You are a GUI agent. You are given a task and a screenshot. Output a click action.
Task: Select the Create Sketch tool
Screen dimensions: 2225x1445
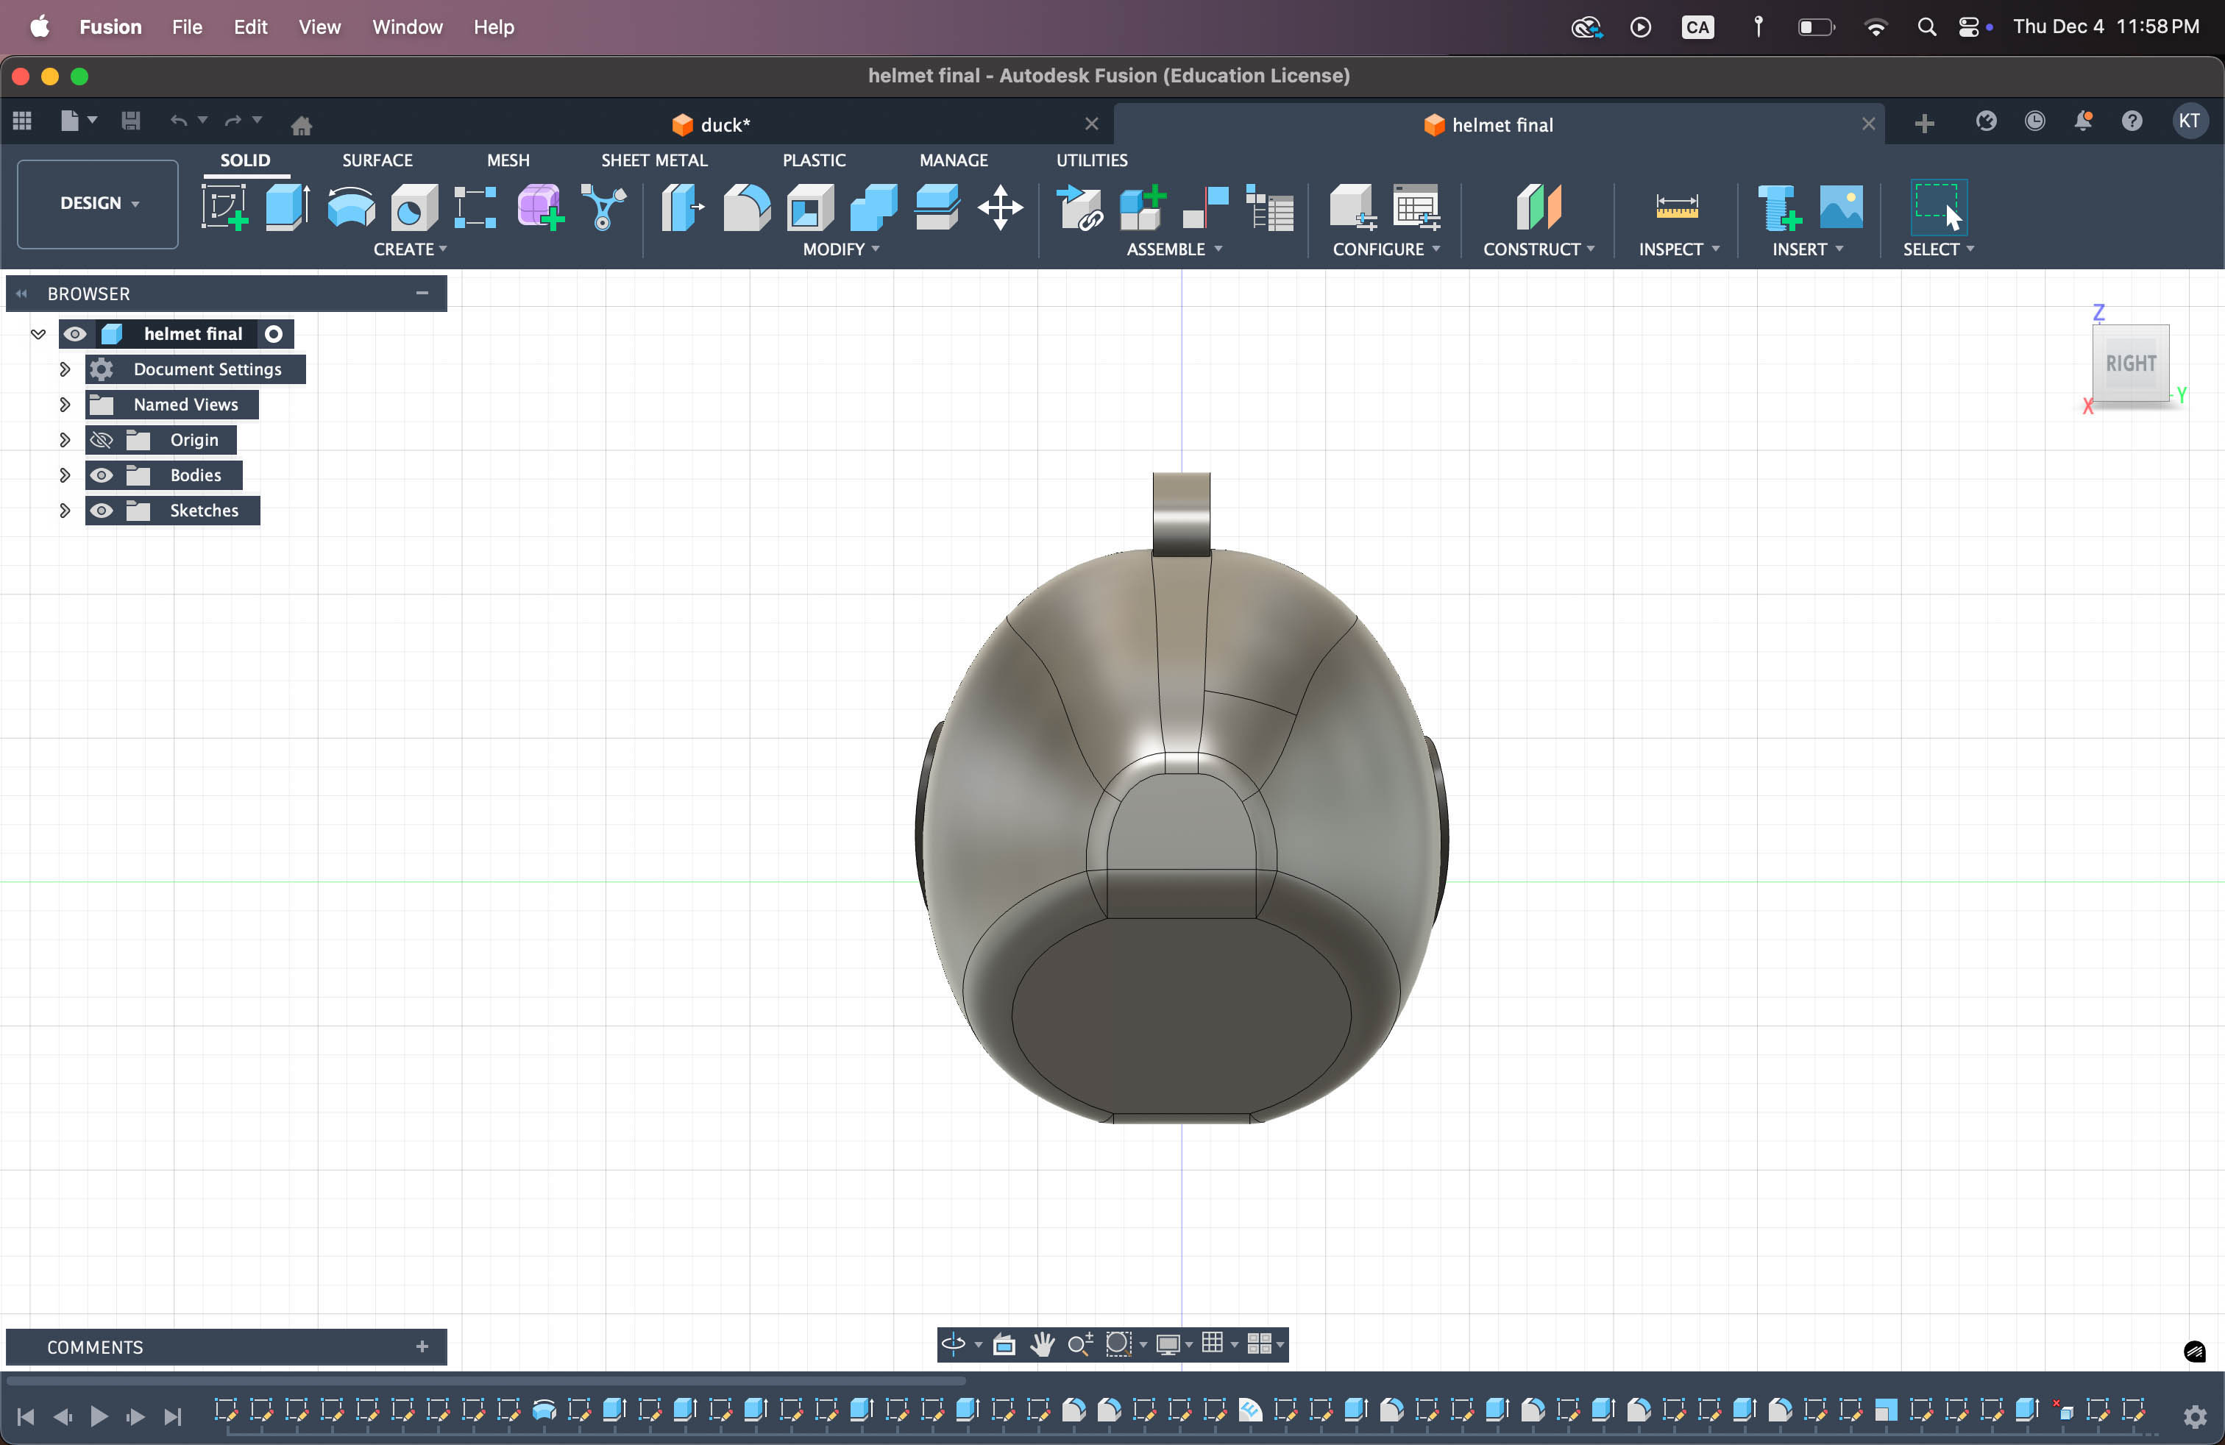(x=224, y=207)
